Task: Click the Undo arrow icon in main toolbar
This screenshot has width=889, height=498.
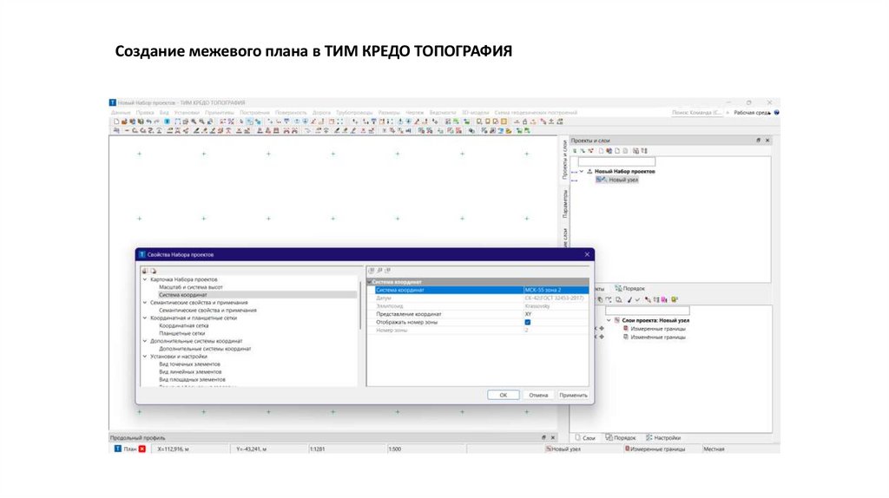Action: [x=148, y=121]
